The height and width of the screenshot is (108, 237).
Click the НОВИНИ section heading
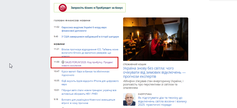click(x=59, y=44)
